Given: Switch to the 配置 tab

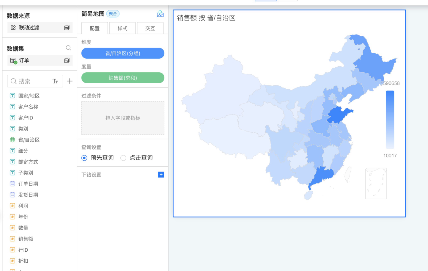Looking at the screenshot, I should click(95, 29).
